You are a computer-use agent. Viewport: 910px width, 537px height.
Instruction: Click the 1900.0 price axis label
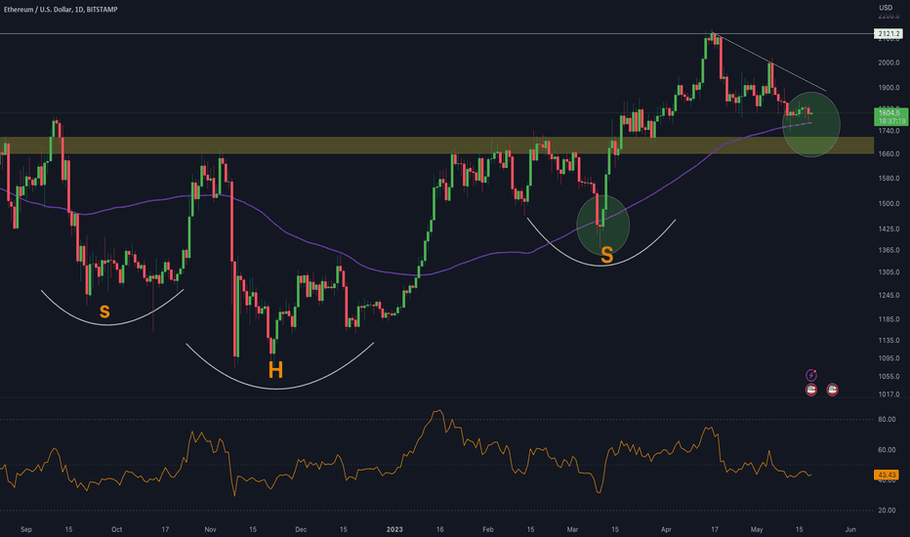(889, 88)
